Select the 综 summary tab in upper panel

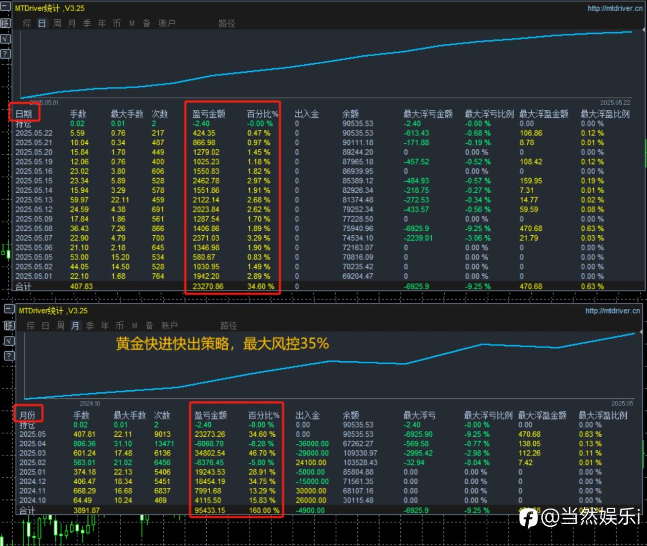pyautogui.click(x=27, y=23)
